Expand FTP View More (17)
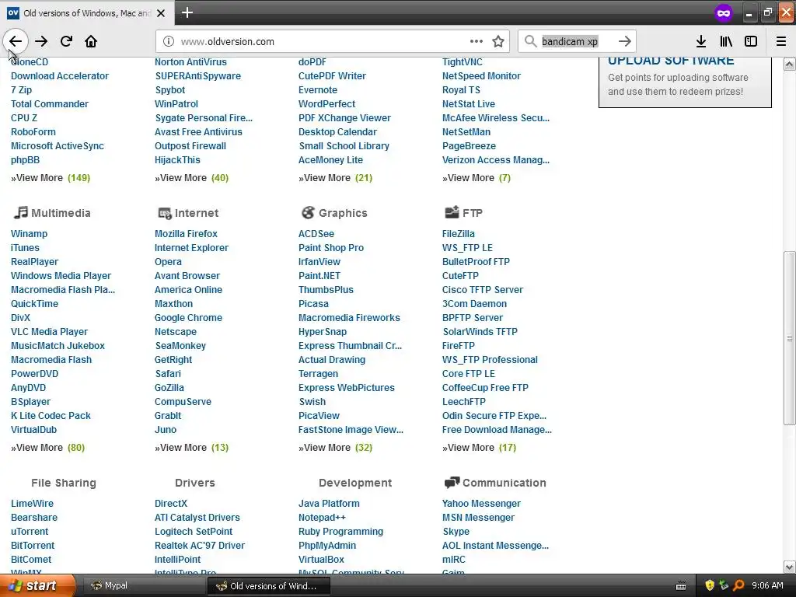Image resolution: width=796 pixels, height=597 pixels. tap(479, 447)
